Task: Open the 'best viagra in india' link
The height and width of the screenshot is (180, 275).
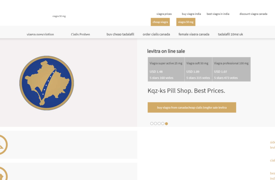Action: pyautogui.click(x=218, y=14)
